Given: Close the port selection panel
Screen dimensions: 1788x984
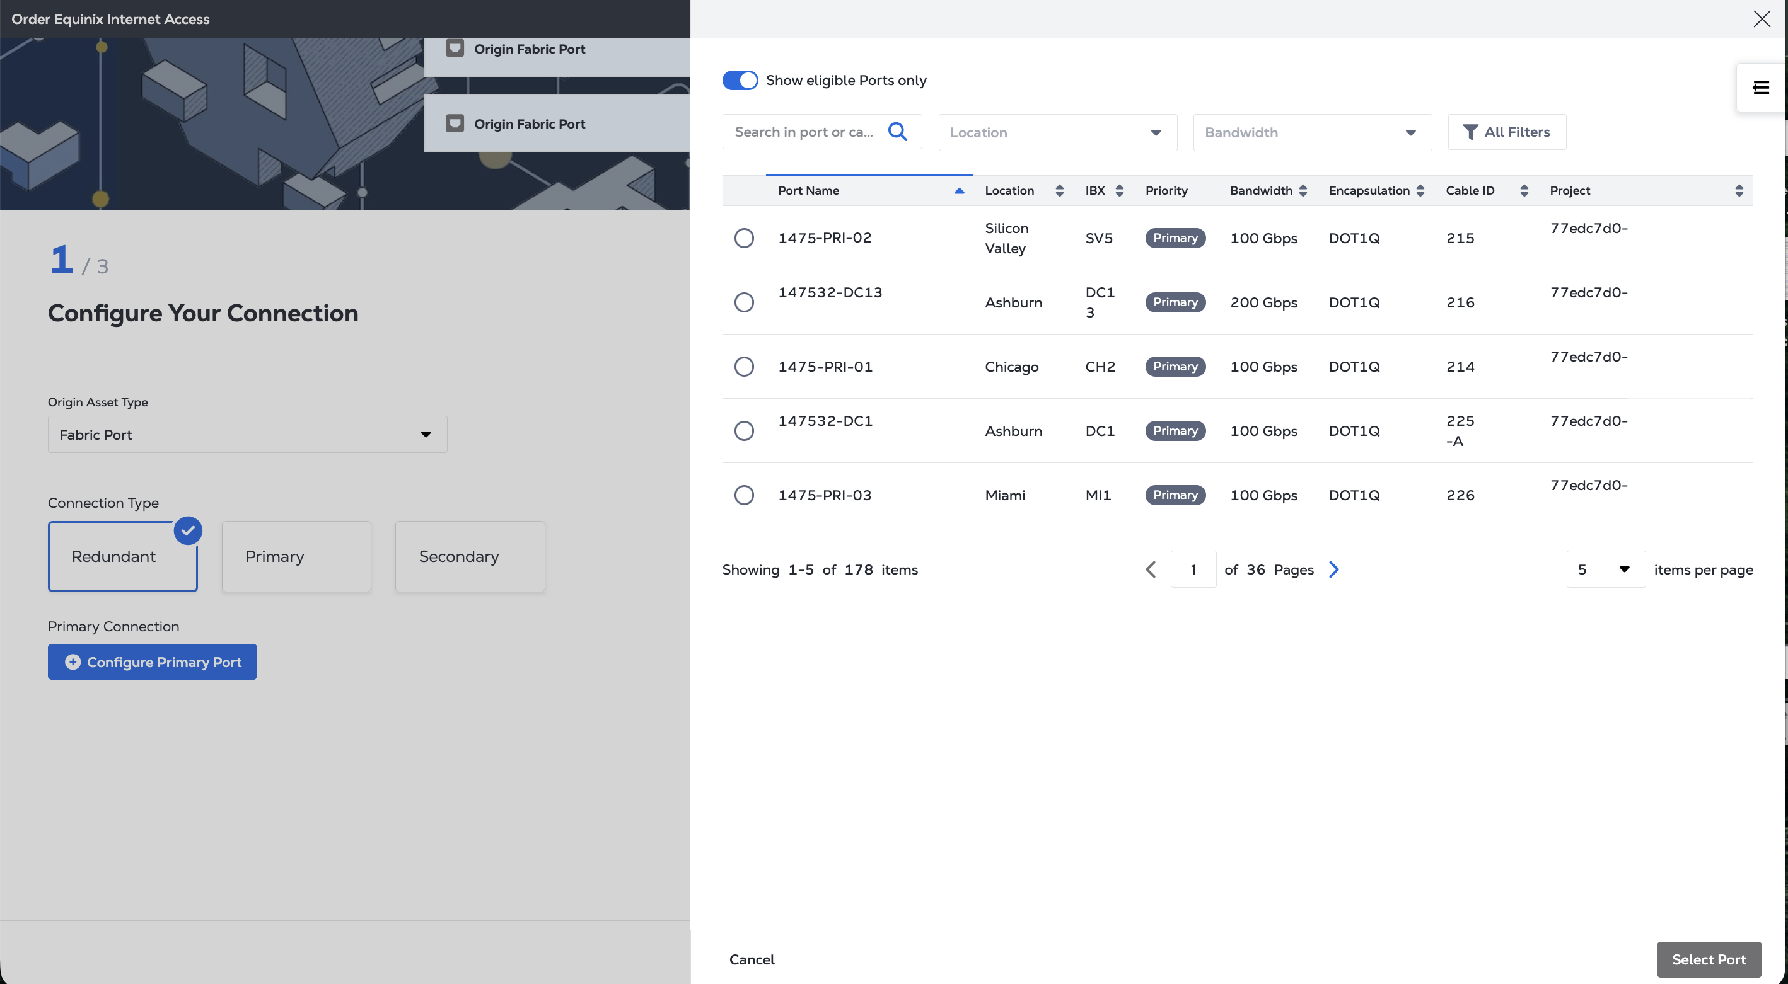Looking at the screenshot, I should click(1762, 19).
